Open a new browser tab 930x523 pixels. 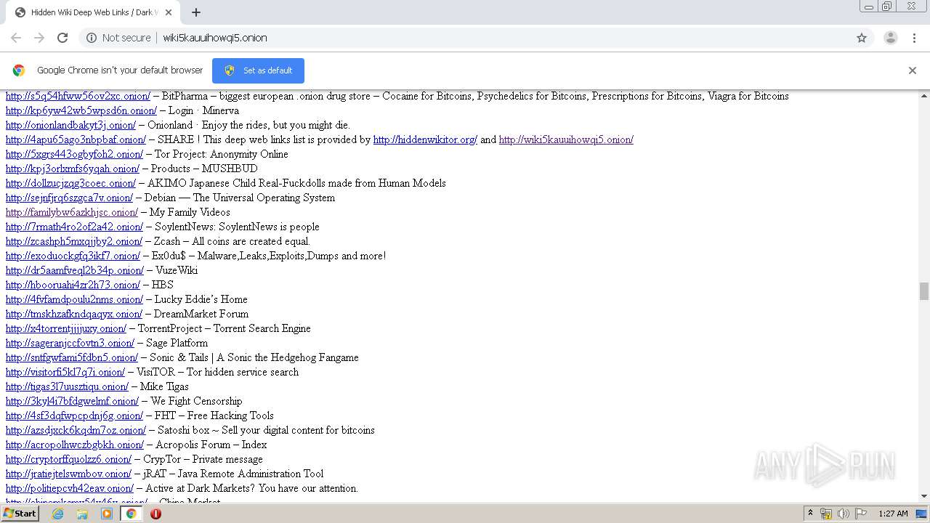pyautogui.click(x=196, y=12)
